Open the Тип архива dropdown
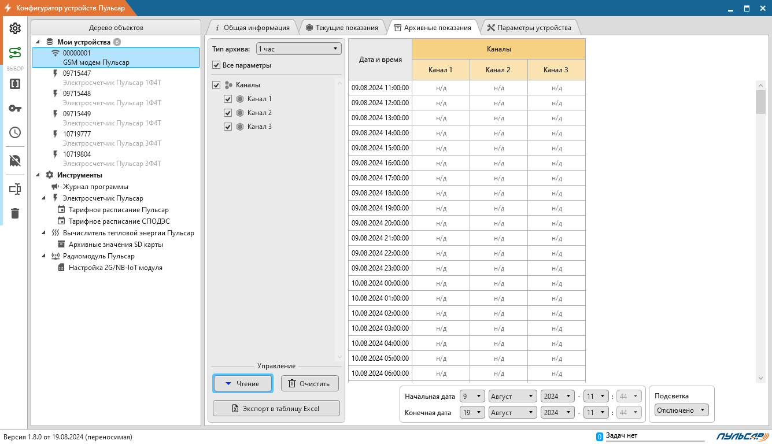The image size is (772, 444). click(x=299, y=49)
